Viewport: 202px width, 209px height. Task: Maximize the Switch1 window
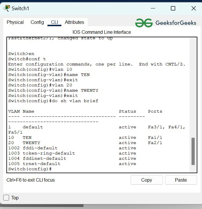[173, 8]
